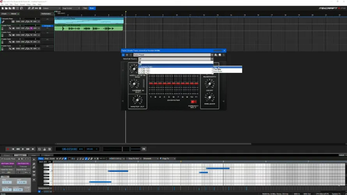
Task: Open the Sidechain Source dropdown arrow
Action: (212, 59)
